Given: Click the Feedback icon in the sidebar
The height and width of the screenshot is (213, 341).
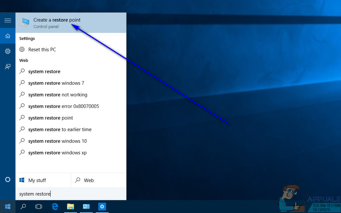Looking at the screenshot, I should pos(8,67).
